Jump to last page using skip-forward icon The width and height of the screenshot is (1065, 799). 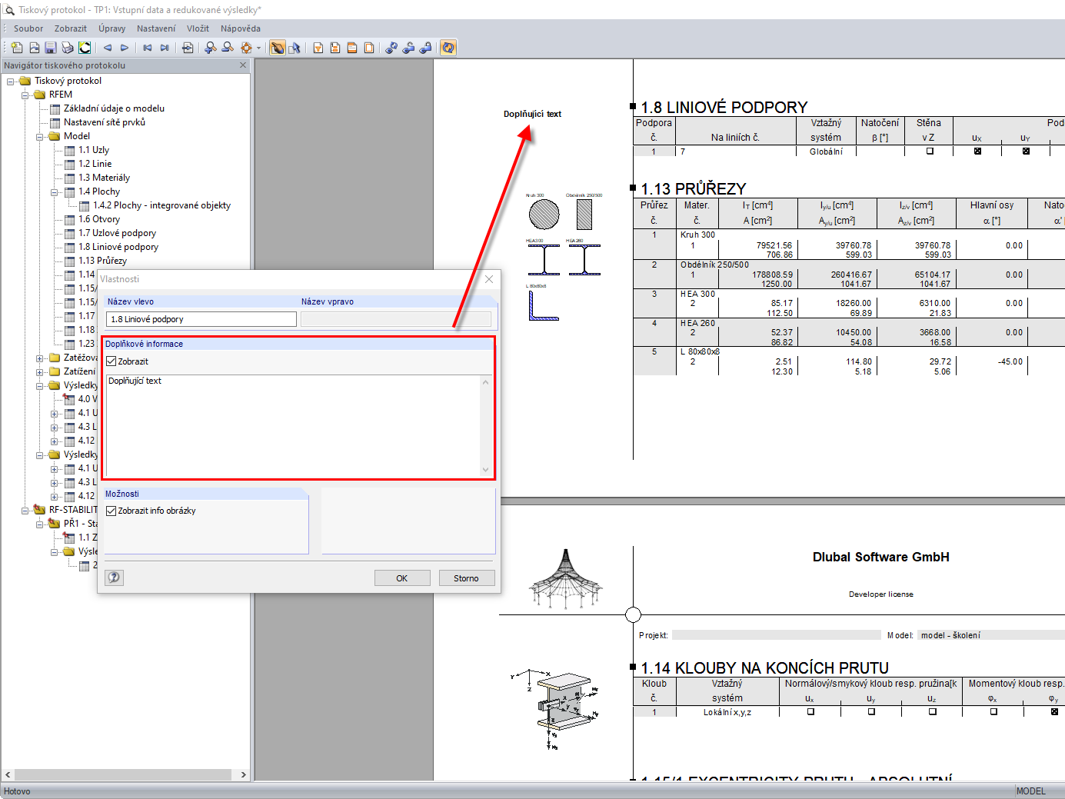click(165, 48)
